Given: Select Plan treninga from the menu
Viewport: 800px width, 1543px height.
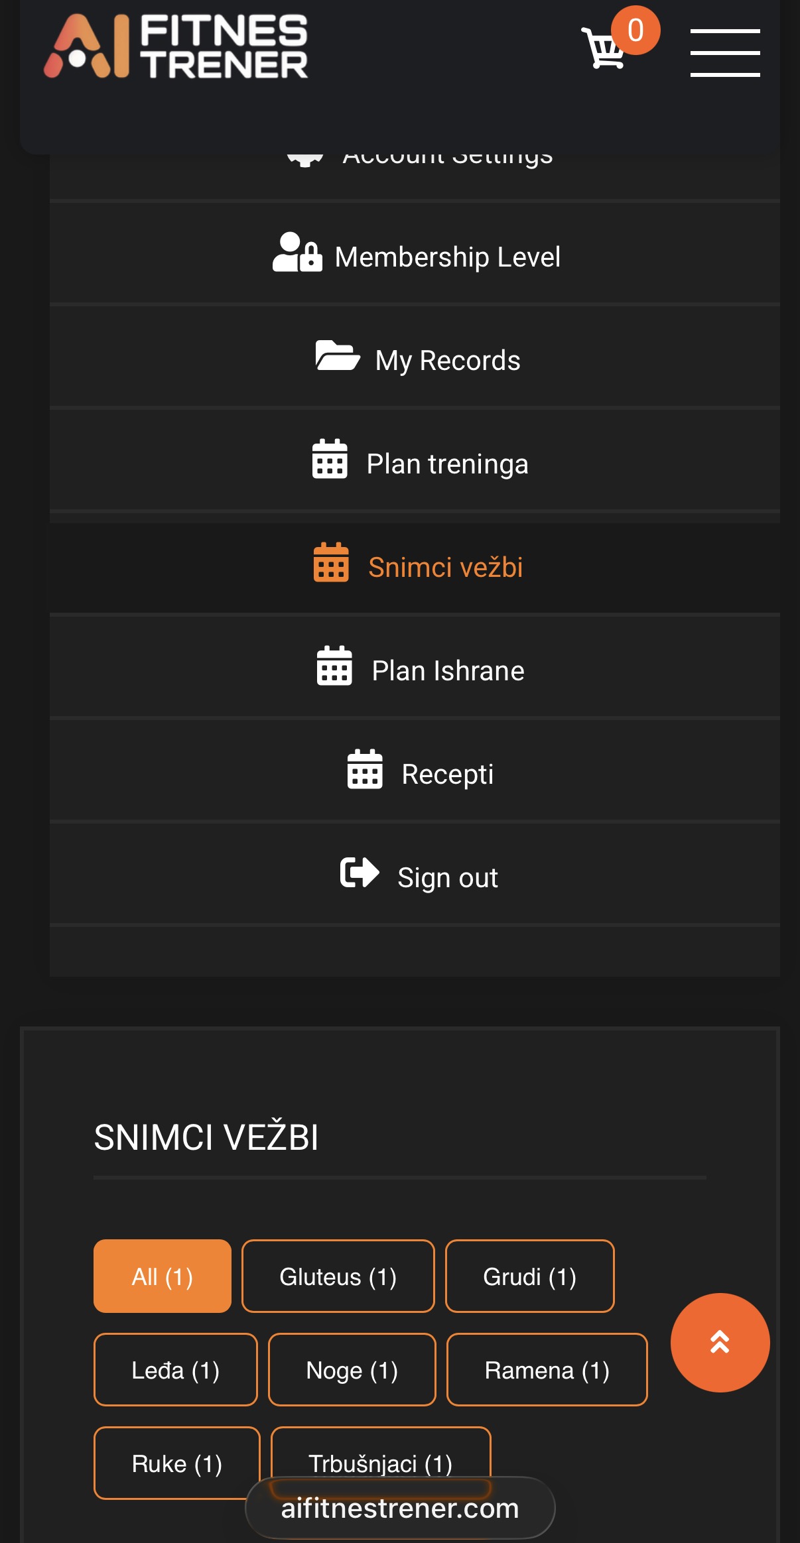Looking at the screenshot, I should click(447, 463).
